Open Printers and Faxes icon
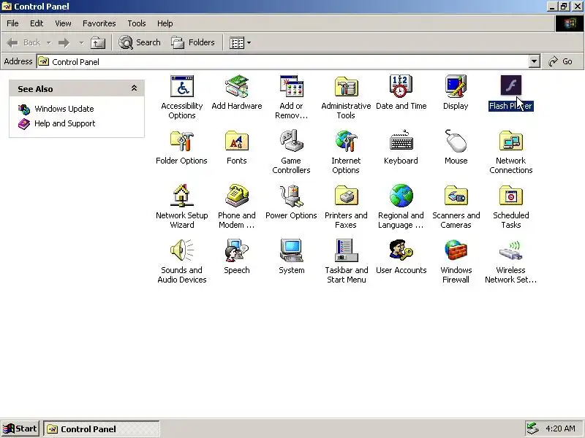 coord(346,196)
